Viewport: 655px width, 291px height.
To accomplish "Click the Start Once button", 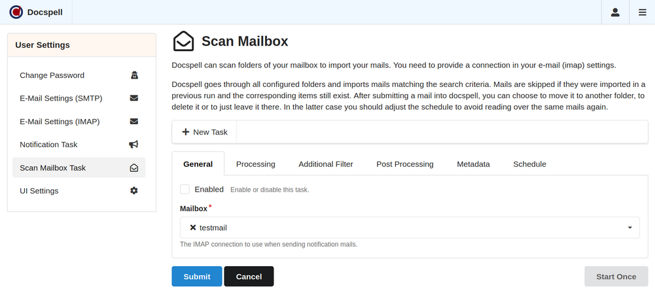I will tap(616, 277).
